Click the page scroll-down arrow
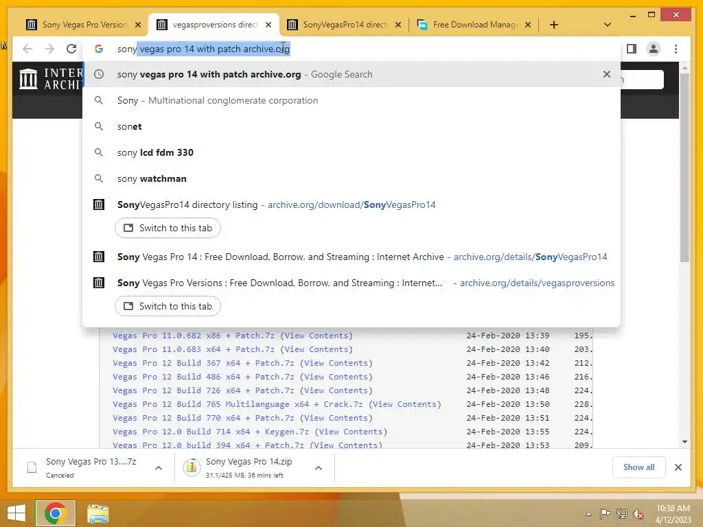This screenshot has width=703, height=527. coord(684,442)
